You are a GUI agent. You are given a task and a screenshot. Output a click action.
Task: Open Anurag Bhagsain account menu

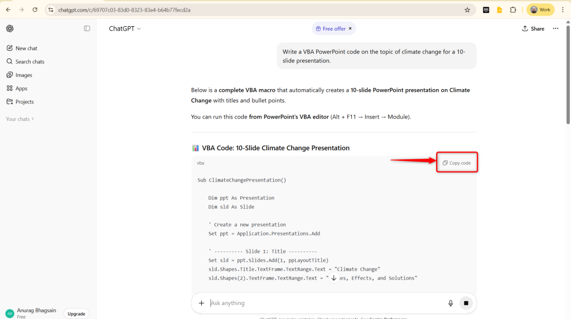pos(32,313)
